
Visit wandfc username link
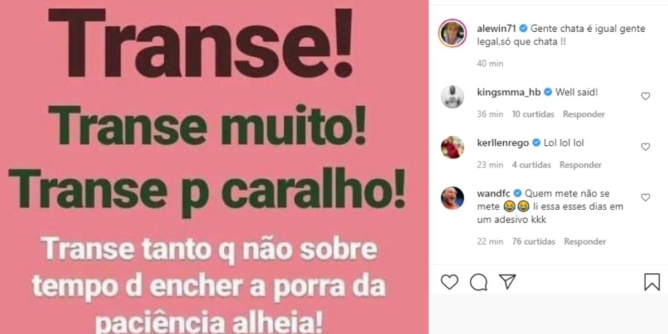point(493,194)
